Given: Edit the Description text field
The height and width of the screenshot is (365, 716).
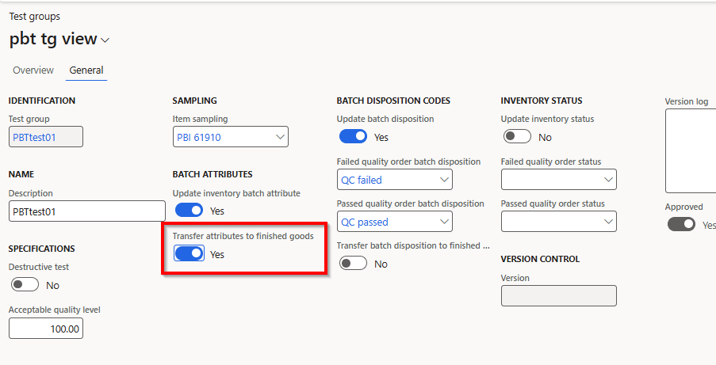Looking at the screenshot, I should 86,211.
